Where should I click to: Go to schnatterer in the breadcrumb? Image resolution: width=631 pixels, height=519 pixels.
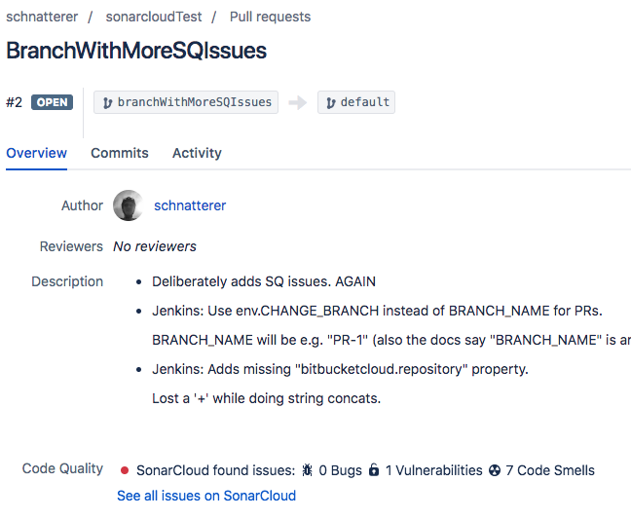[x=42, y=17]
